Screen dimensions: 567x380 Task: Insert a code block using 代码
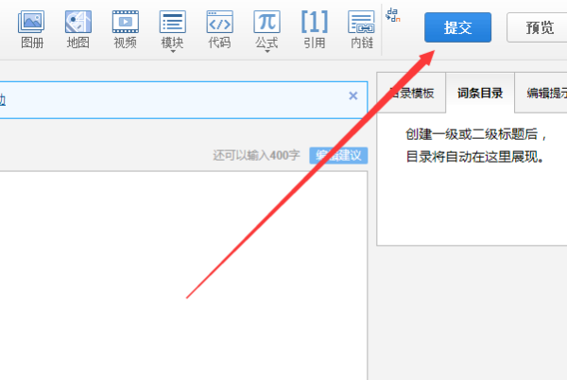(219, 29)
